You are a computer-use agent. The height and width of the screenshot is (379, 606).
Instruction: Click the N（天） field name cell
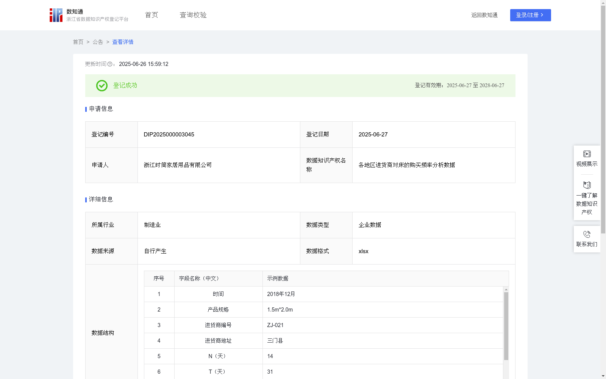click(x=218, y=356)
